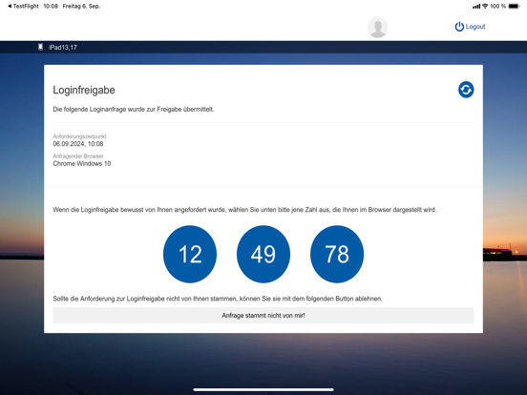527x395 pixels.
Task: Click the 'Anfragender Browser' label
Action: 78,156
